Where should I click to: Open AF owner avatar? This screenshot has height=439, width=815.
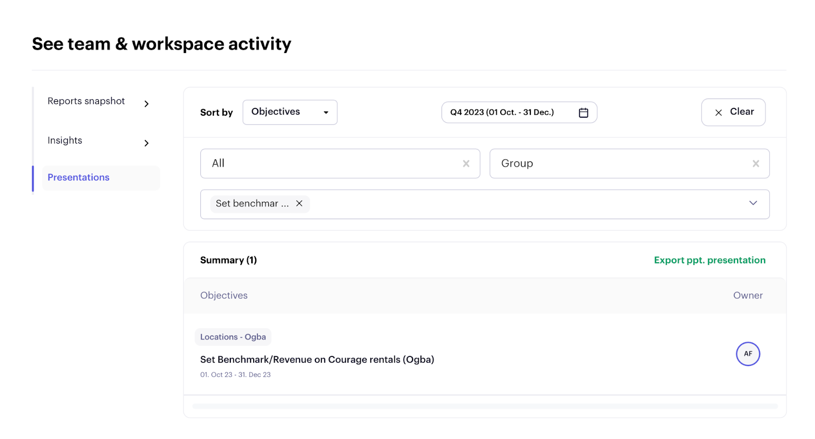(x=748, y=354)
